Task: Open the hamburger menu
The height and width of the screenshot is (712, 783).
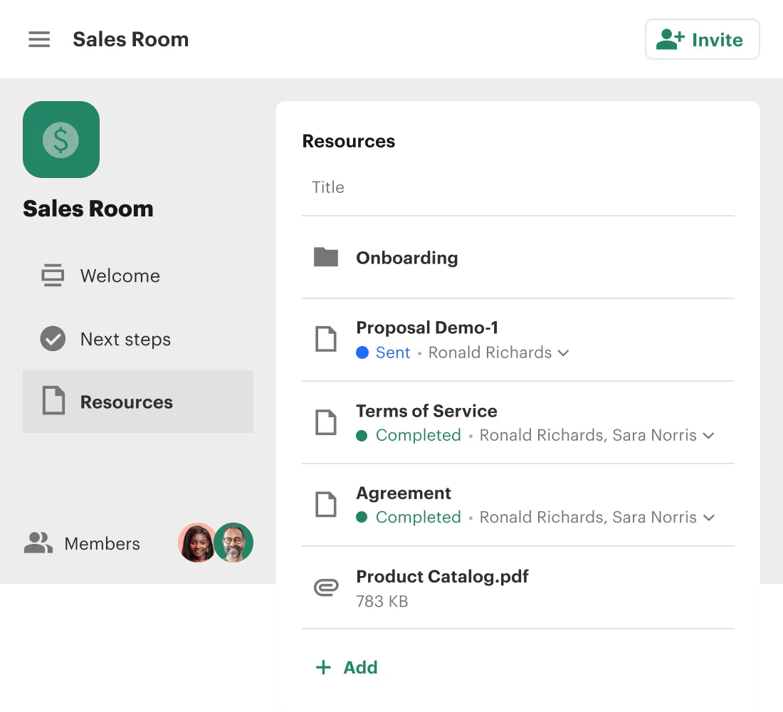Action: 39,39
